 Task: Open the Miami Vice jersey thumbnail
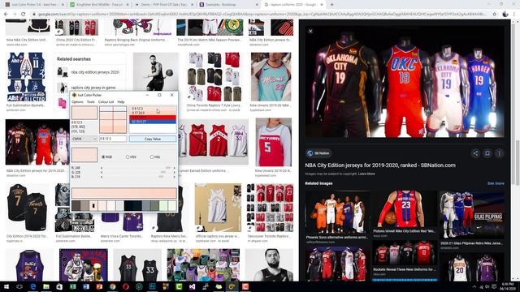[x=271, y=77]
